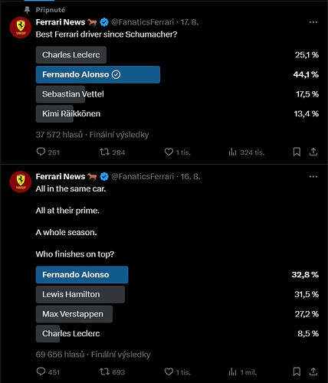The width and height of the screenshot is (328, 383).
Task: Share the first poll tweet
Action: pos(313,152)
